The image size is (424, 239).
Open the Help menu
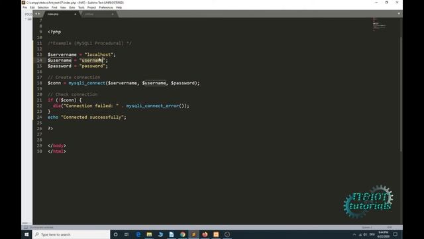pos(119,7)
